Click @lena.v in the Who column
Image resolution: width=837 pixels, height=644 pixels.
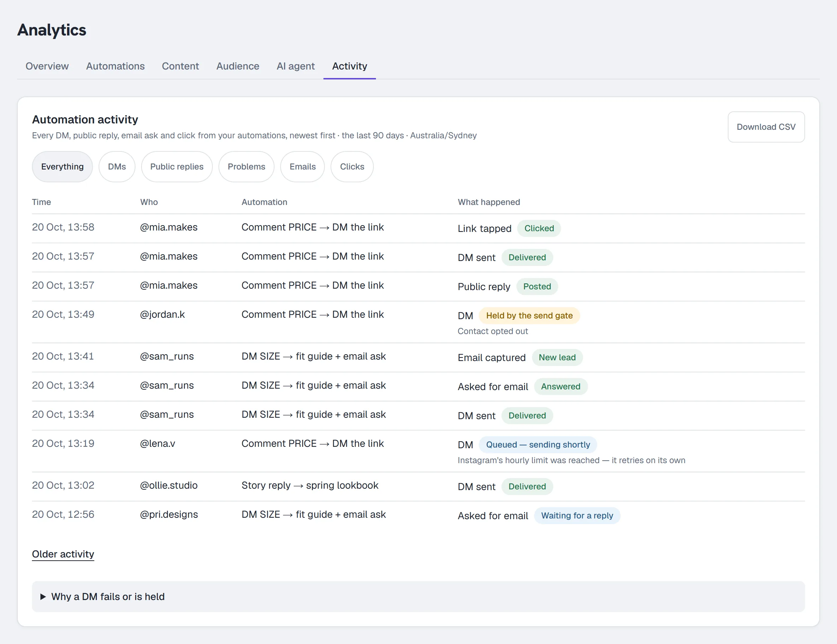pyautogui.click(x=157, y=444)
